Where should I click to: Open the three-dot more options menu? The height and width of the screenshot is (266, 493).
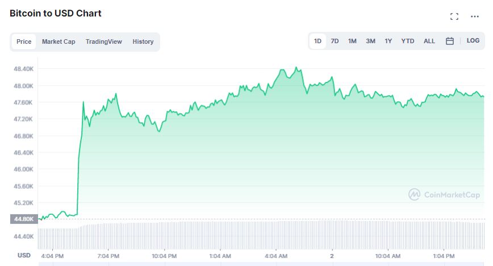click(x=475, y=16)
